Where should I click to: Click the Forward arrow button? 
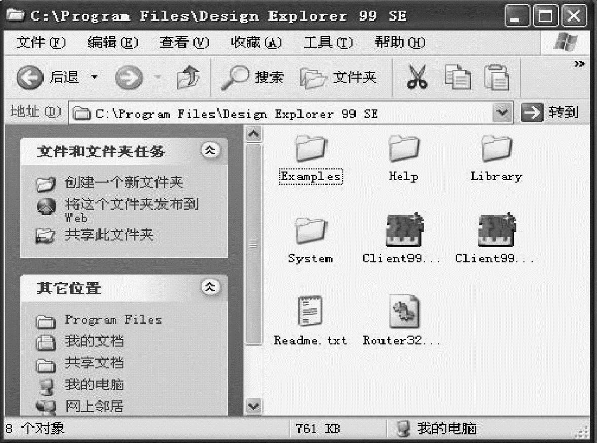tap(129, 77)
